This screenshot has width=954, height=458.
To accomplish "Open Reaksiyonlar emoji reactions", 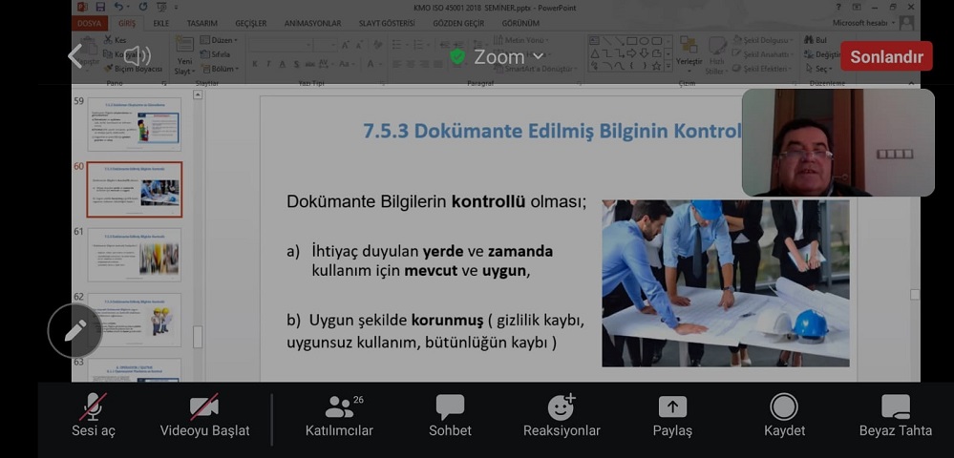I will point(562,416).
